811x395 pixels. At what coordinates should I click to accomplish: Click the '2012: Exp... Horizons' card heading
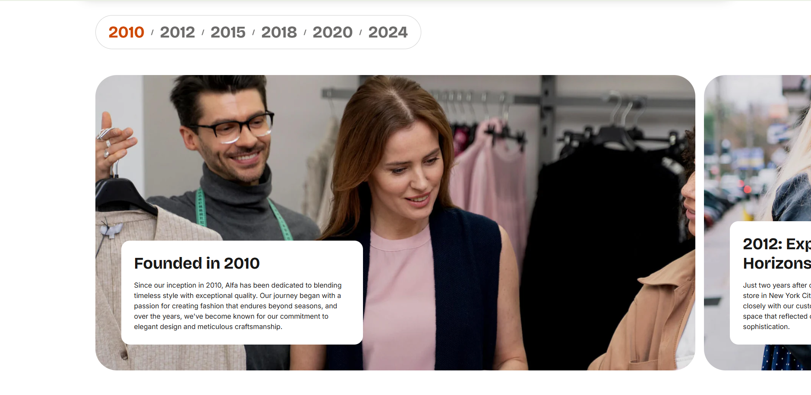[x=776, y=254]
